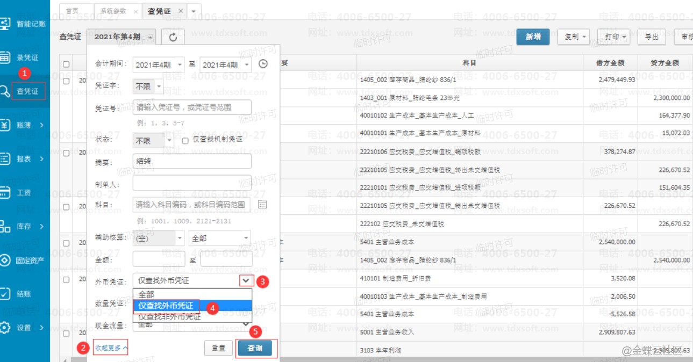This screenshot has height=362, width=693.
Task: Switch to the 系统参数 tab
Action: point(113,11)
